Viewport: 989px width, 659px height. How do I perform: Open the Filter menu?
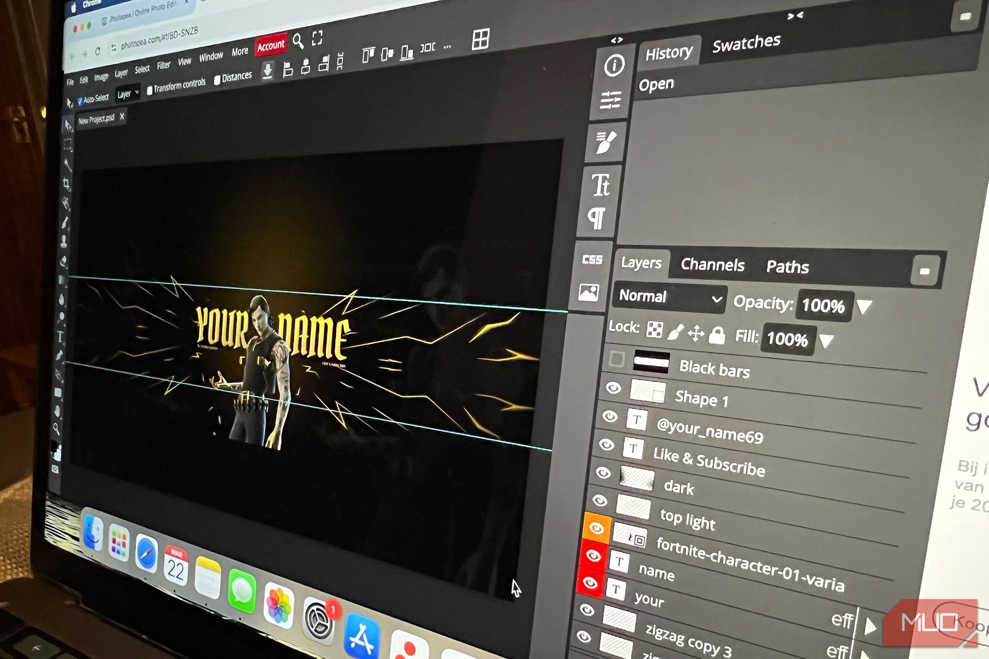click(163, 65)
